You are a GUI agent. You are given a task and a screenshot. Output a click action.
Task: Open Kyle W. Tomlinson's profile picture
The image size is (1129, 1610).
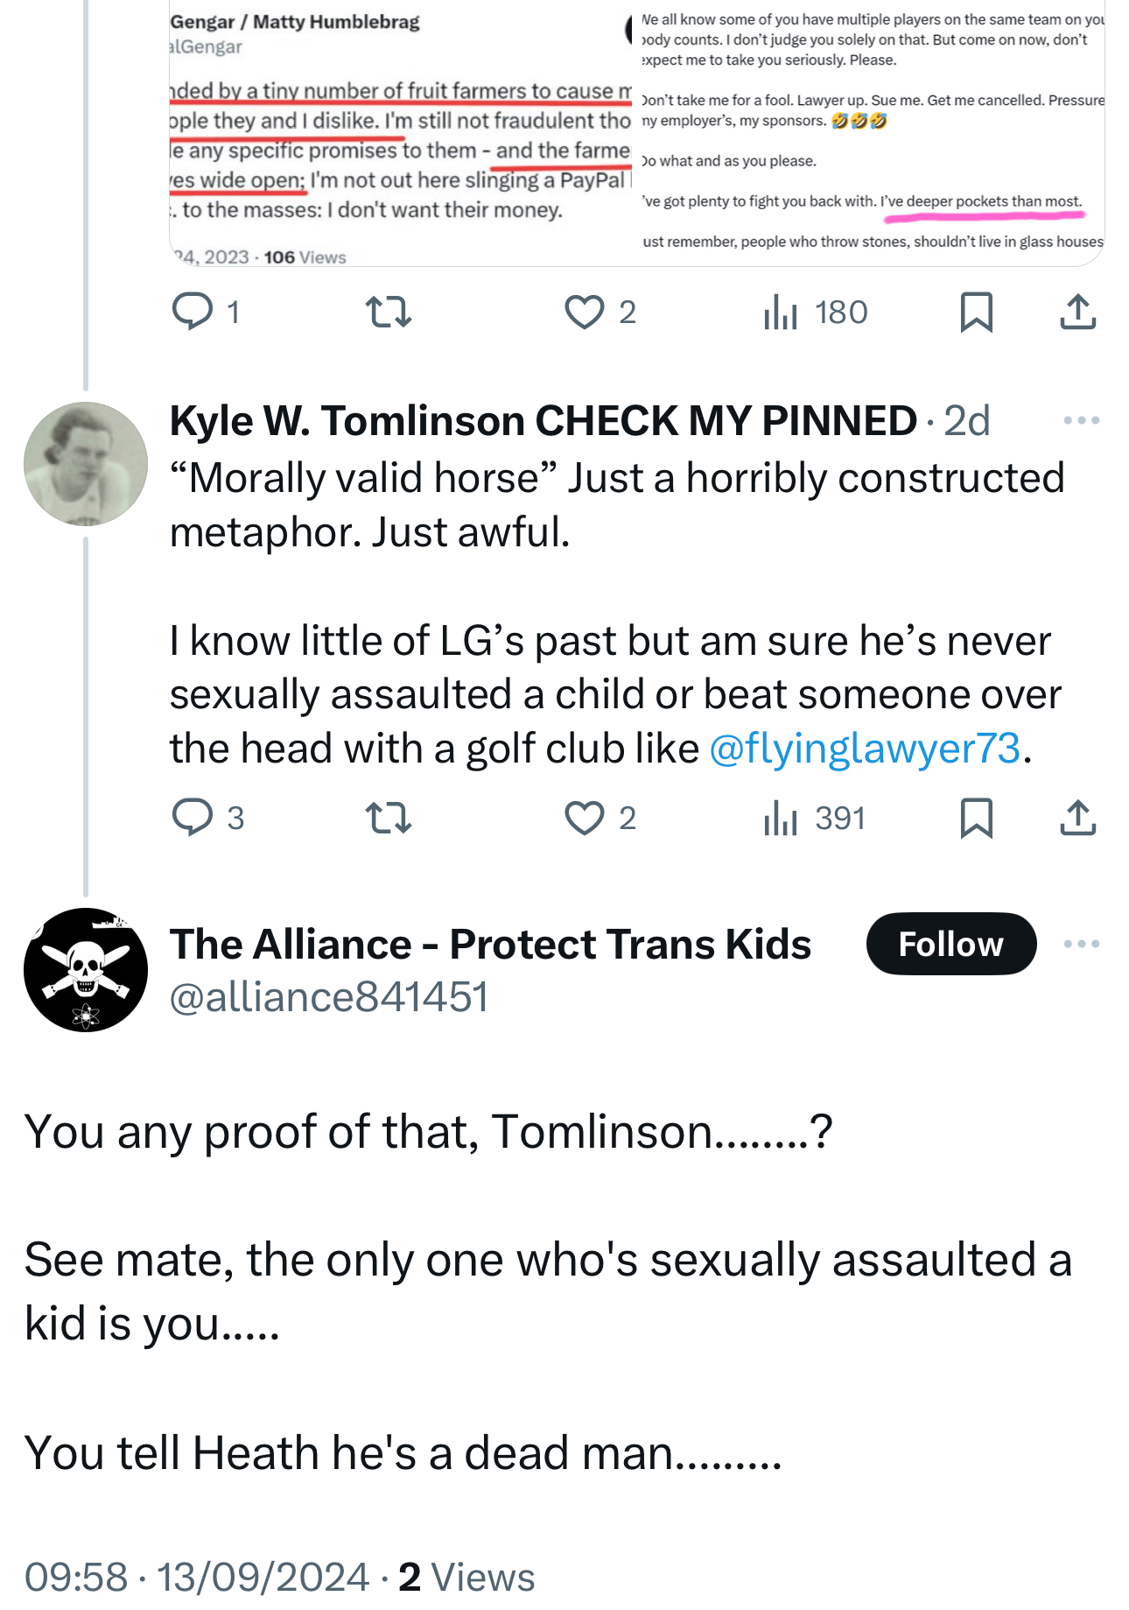[x=86, y=464]
